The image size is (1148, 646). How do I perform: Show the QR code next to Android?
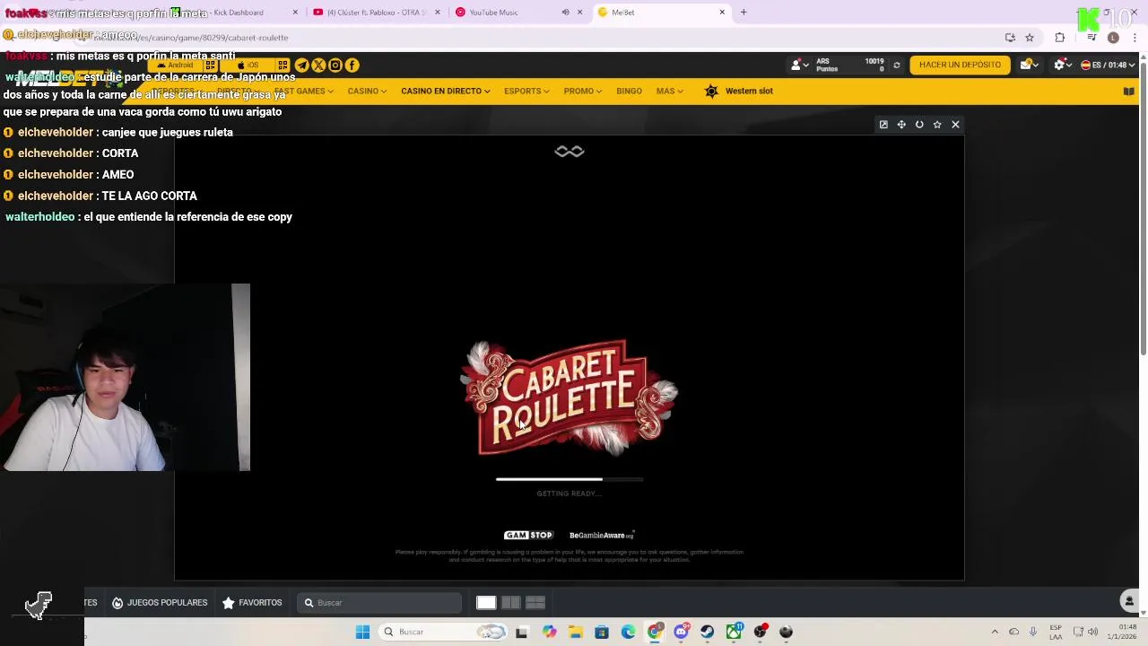(211, 65)
